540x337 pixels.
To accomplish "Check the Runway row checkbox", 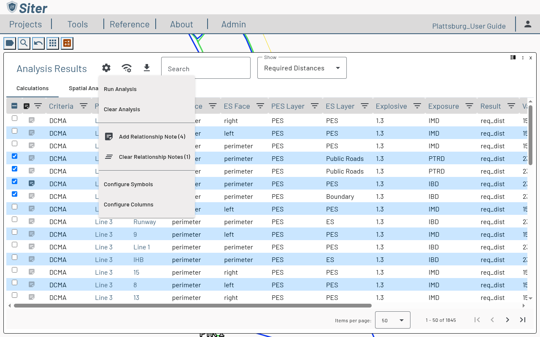I will [14, 219].
